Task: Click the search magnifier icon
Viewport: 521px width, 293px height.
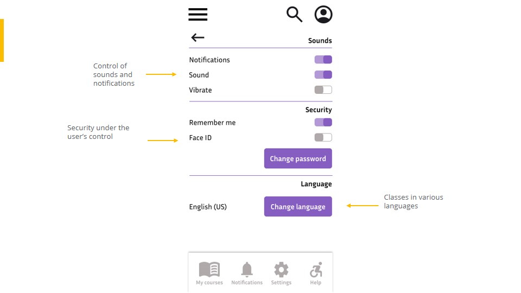Action: (x=294, y=14)
